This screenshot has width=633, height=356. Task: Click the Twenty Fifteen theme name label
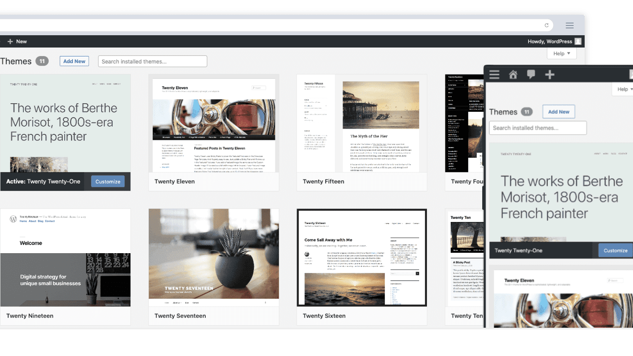tap(323, 181)
